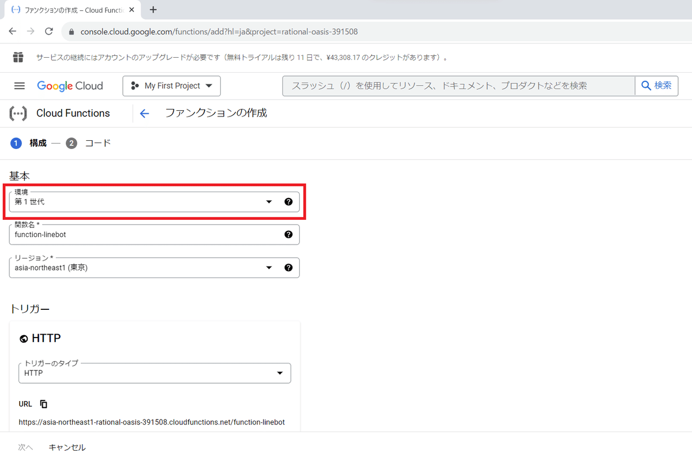Click the globe icon next to HTTP heading
Screen dimensions: 692x461
point(24,339)
